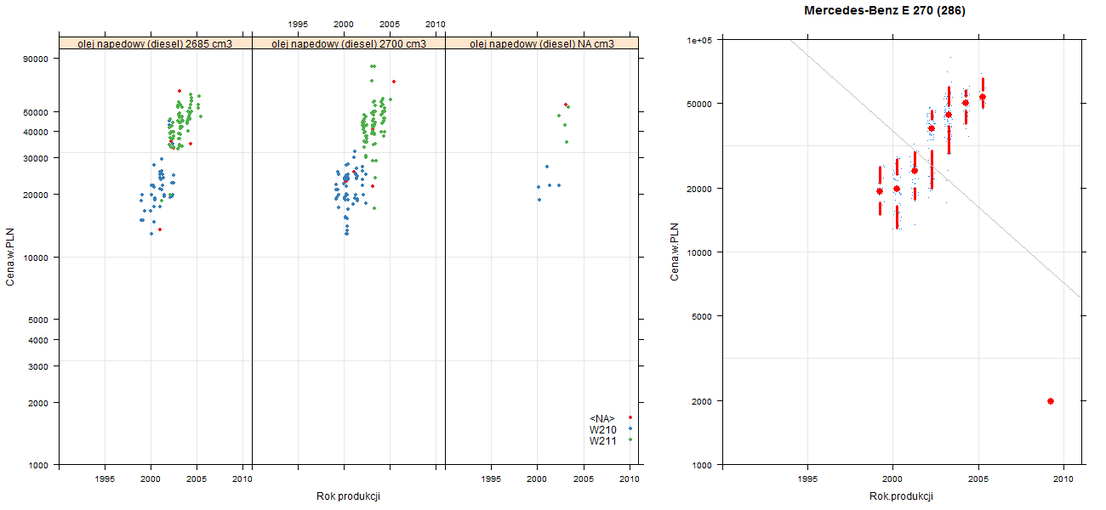Click the isolated red outlier point near 2009
Image resolution: width=1106 pixels, height=510 pixels.
(x=1051, y=401)
